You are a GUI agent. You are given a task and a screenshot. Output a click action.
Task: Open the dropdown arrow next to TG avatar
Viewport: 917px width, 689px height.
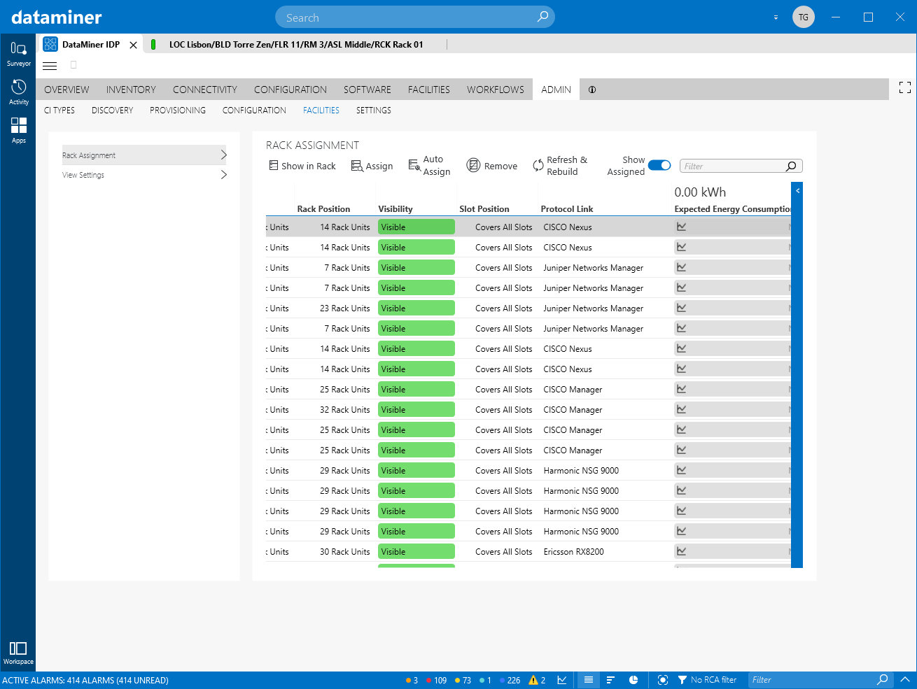(776, 17)
